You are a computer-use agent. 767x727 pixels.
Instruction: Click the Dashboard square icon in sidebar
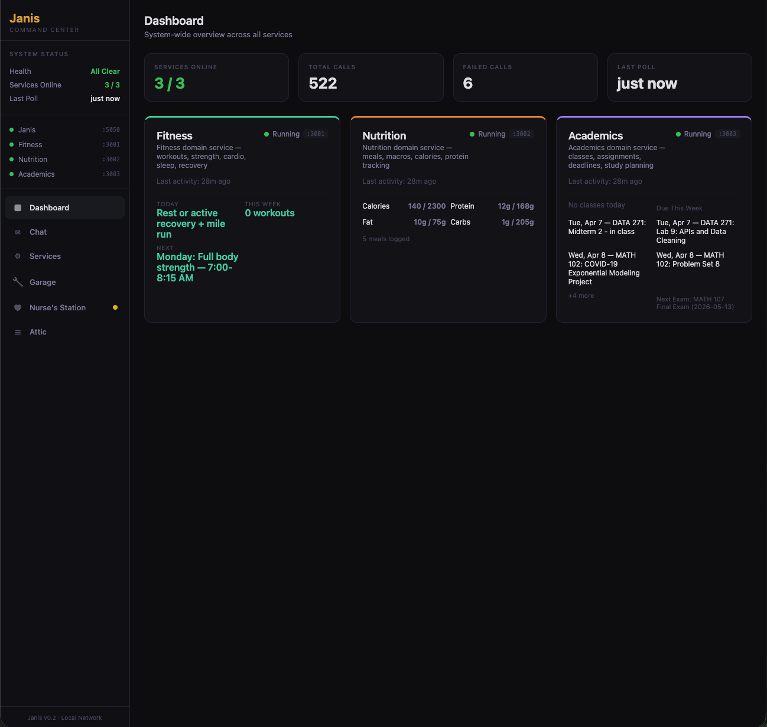pyautogui.click(x=18, y=207)
